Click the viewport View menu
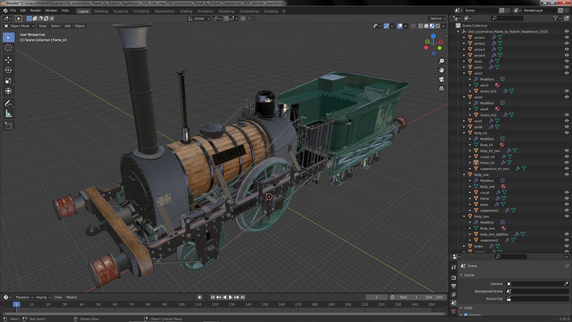 pyautogui.click(x=43, y=26)
